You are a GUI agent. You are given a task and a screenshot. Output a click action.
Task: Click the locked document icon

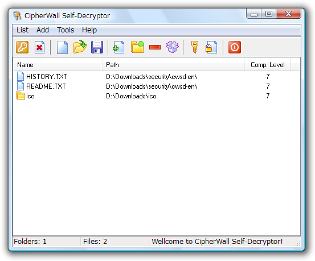(x=211, y=47)
